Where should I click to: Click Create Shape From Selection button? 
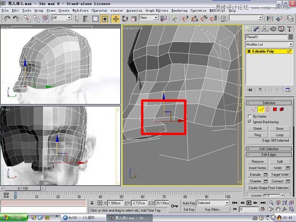pyautogui.click(x=268, y=188)
